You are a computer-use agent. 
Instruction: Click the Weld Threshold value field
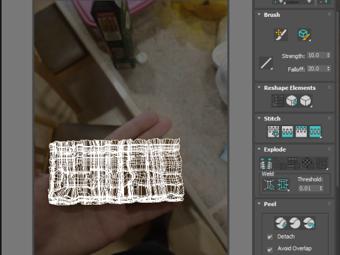tap(308, 188)
